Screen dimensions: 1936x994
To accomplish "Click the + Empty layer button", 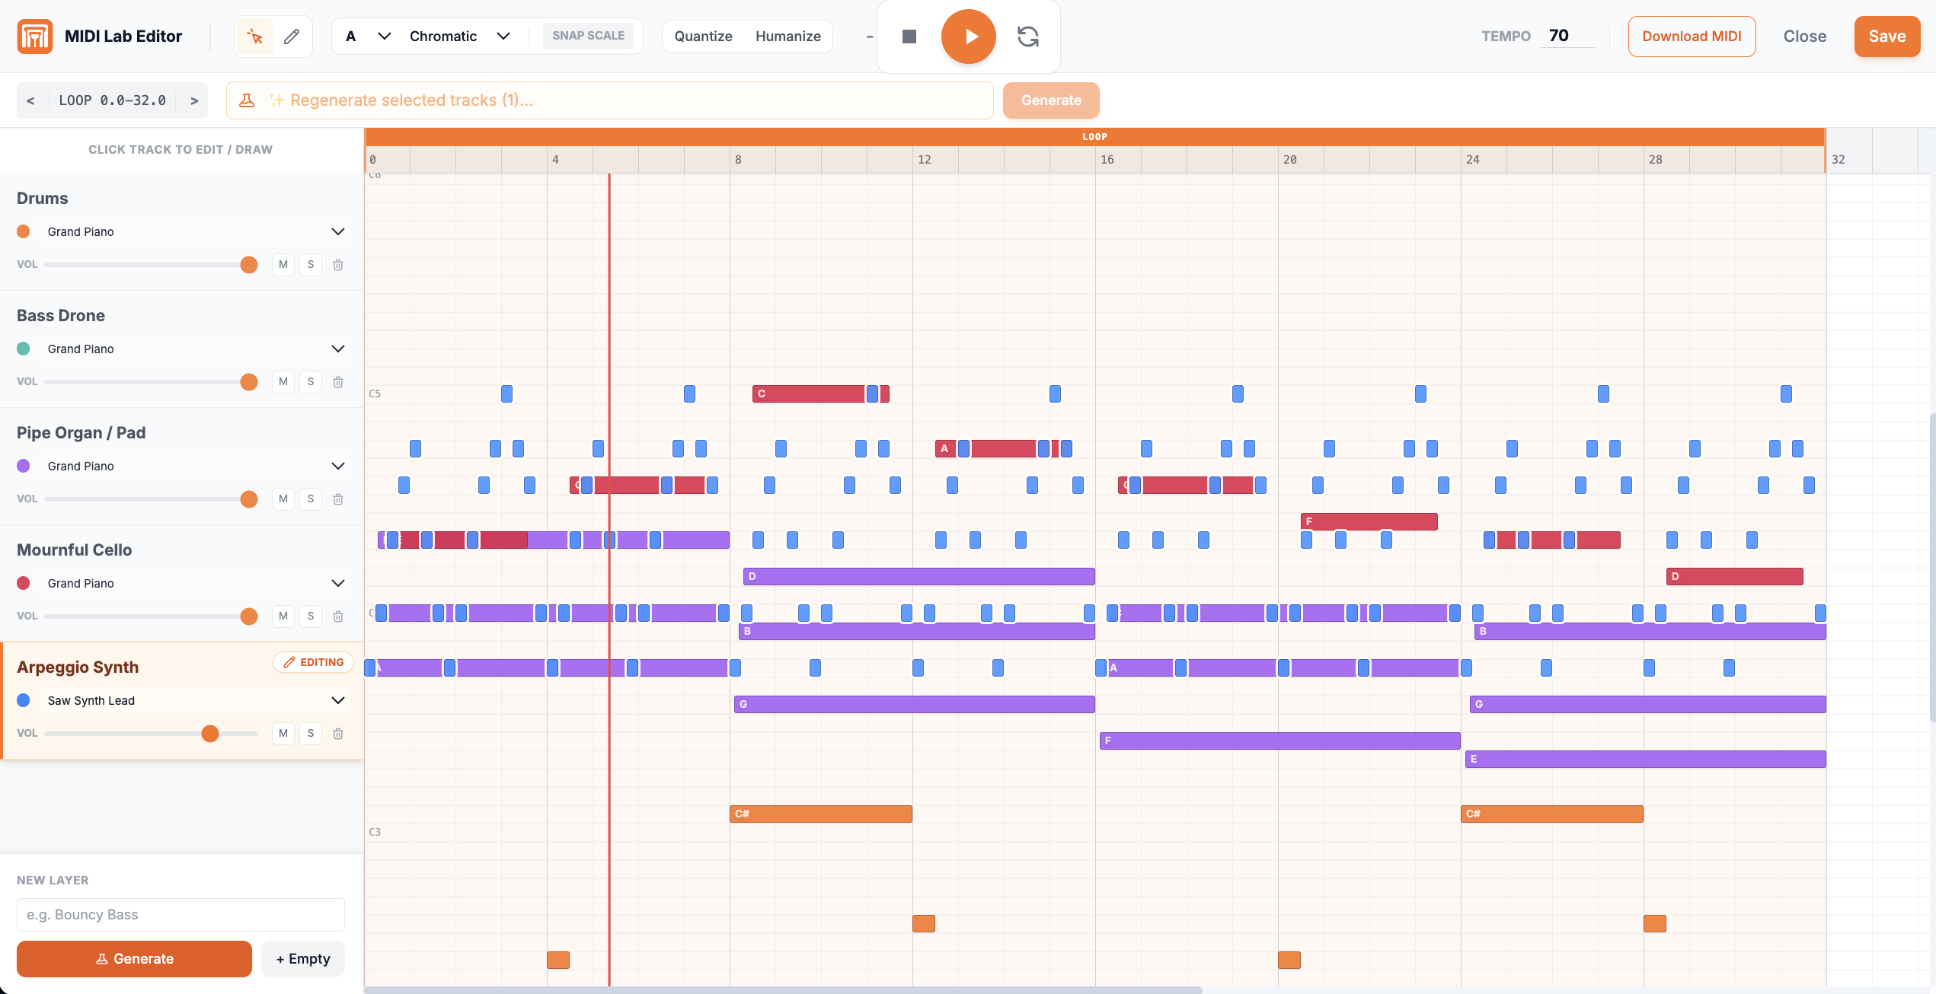I will pos(302,958).
